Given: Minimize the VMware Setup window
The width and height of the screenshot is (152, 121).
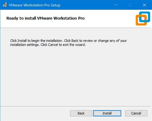Looking at the screenshot, I should pyautogui.click(x=116, y=5).
